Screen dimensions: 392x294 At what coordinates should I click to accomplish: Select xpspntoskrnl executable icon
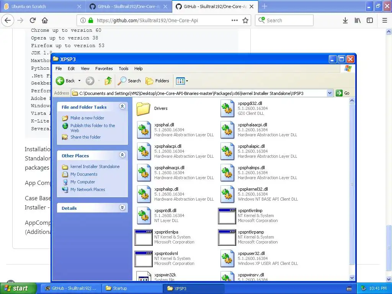click(x=144, y=259)
